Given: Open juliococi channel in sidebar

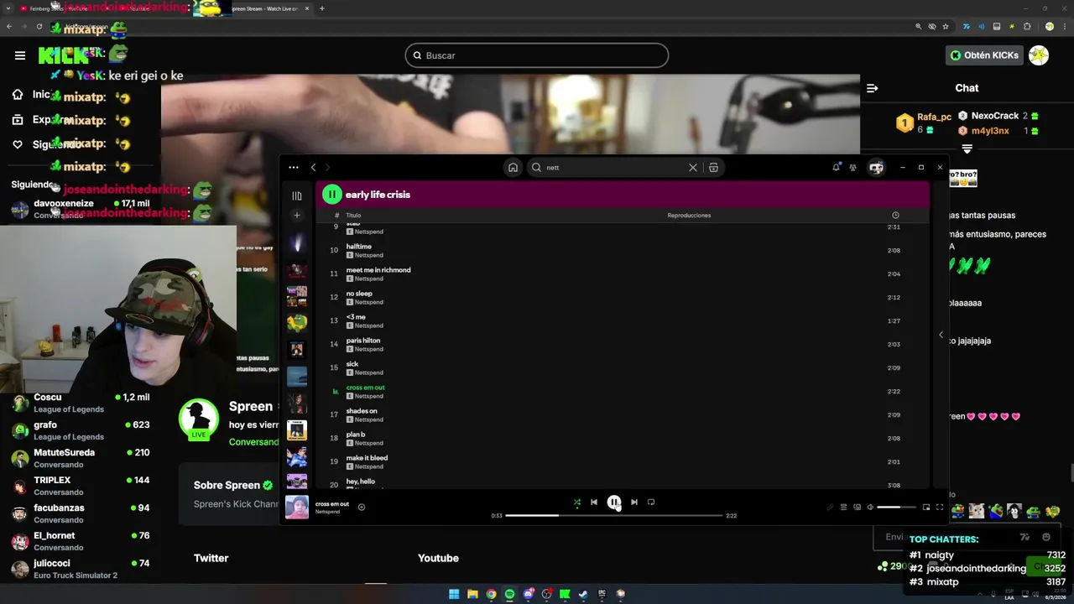Looking at the screenshot, I should 81,569.
